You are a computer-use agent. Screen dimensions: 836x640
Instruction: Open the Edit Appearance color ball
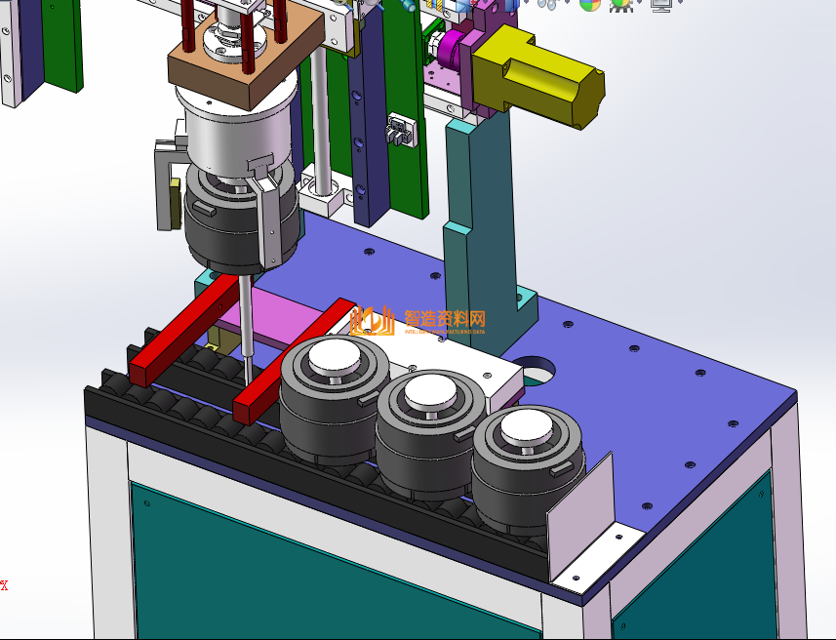(589, 4)
